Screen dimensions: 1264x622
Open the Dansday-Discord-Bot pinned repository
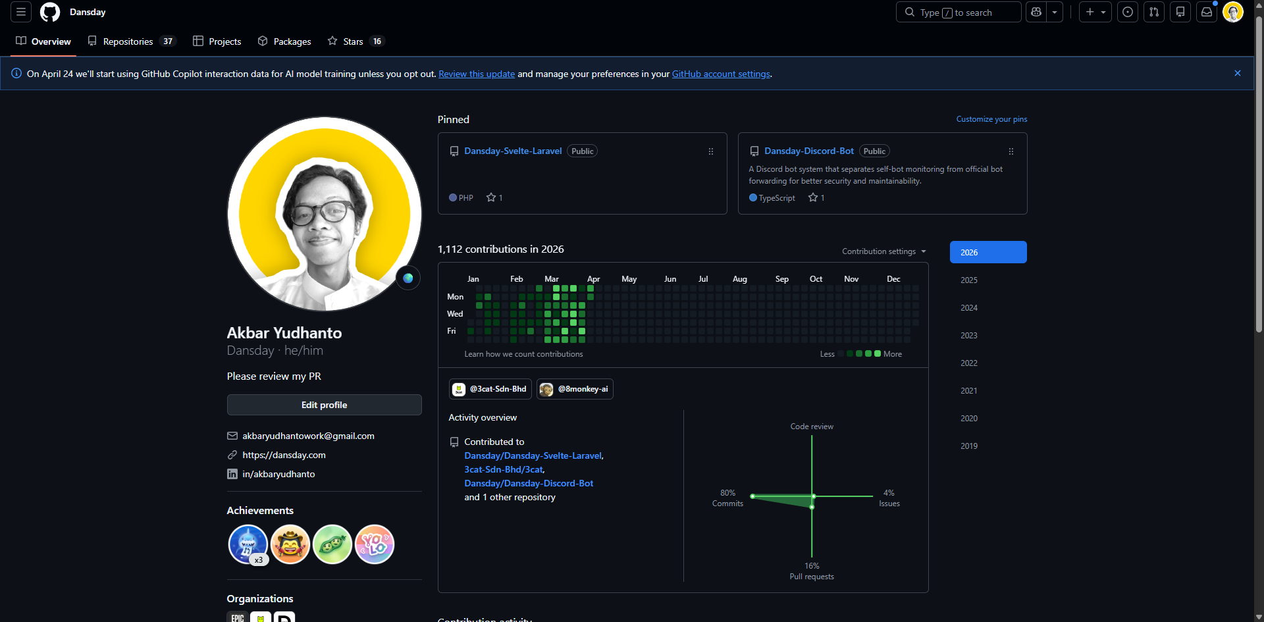pyautogui.click(x=809, y=151)
